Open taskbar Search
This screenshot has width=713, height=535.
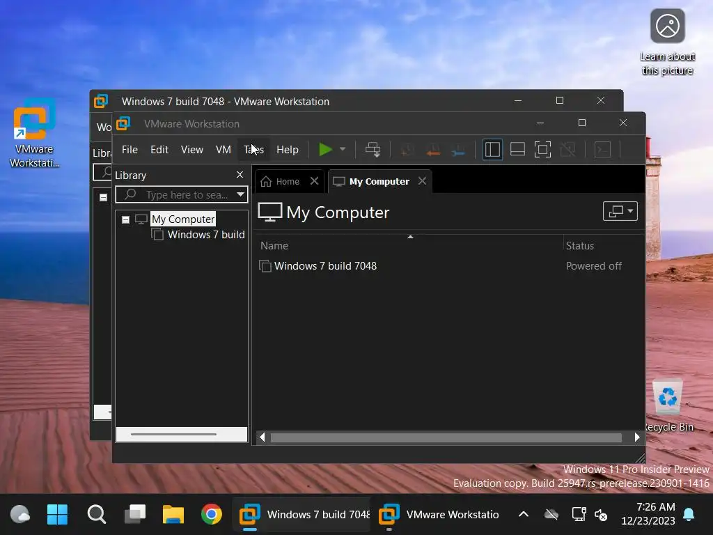click(x=96, y=515)
